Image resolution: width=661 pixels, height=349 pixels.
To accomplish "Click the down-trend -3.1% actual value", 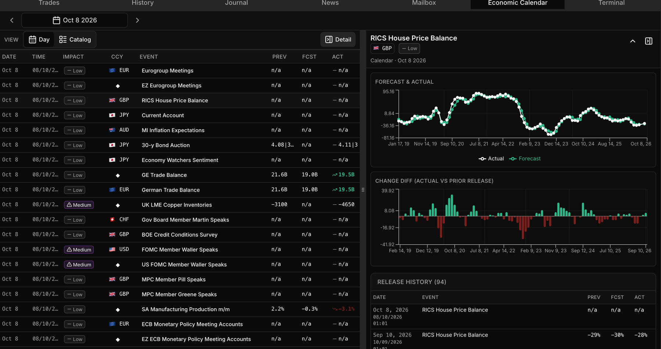I will (343, 309).
